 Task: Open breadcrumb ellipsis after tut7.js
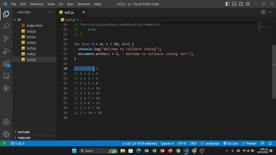[x=81, y=20]
